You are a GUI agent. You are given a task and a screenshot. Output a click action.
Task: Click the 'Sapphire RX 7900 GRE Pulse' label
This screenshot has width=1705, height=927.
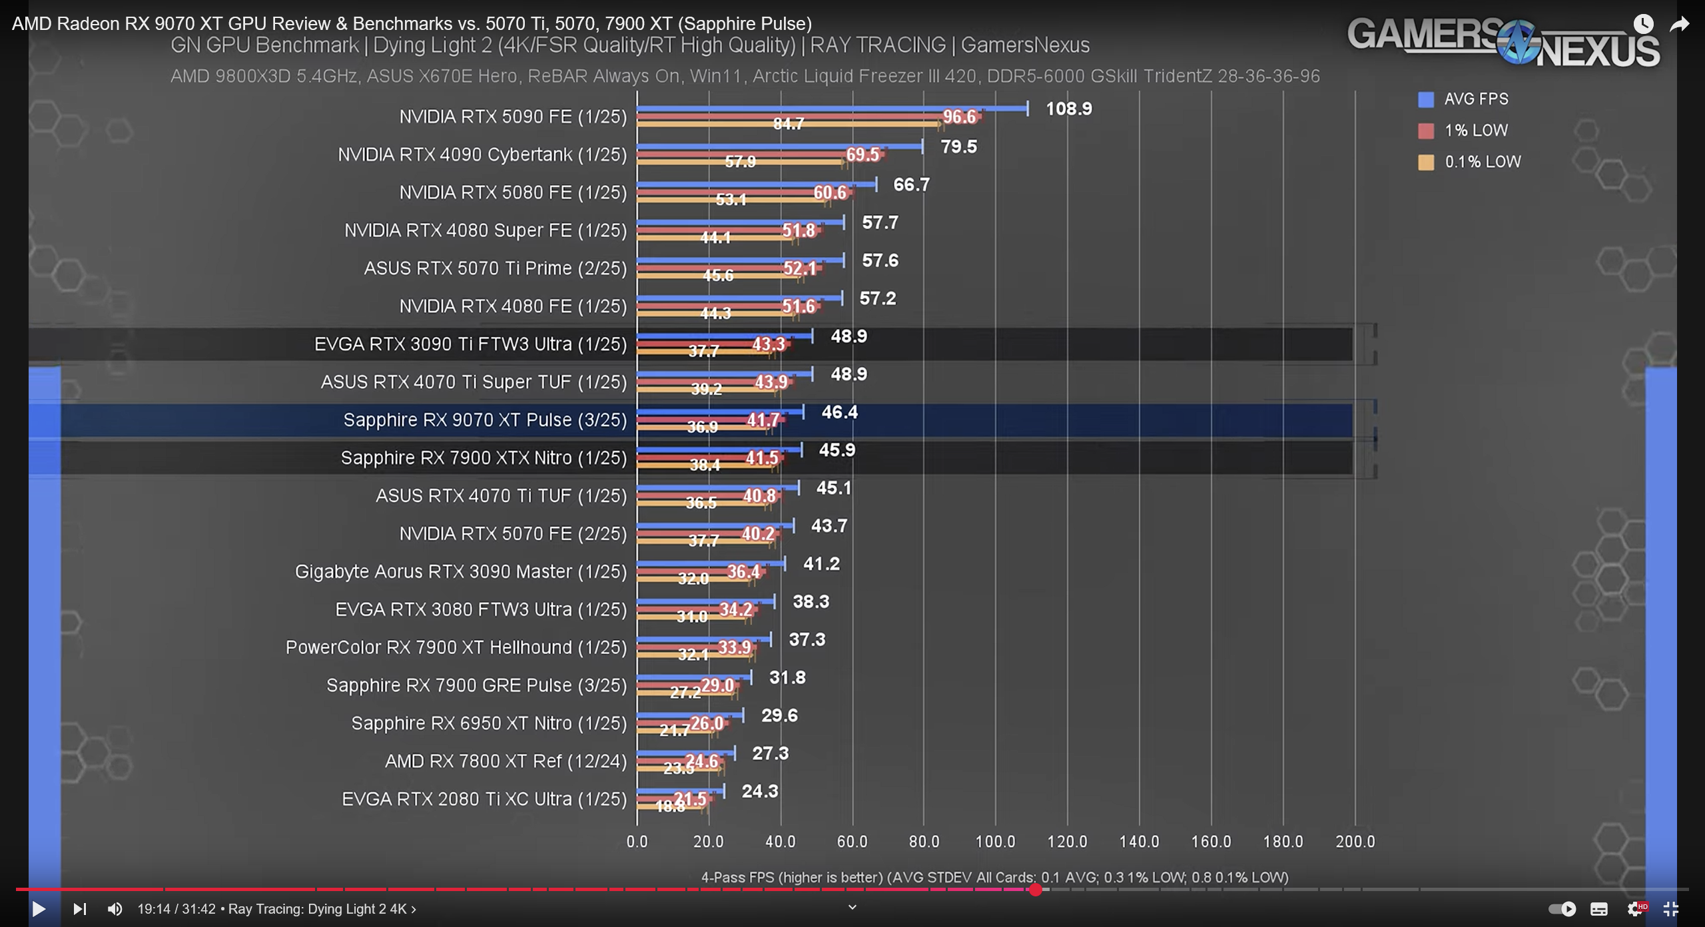pyautogui.click(x=476, y=686)
